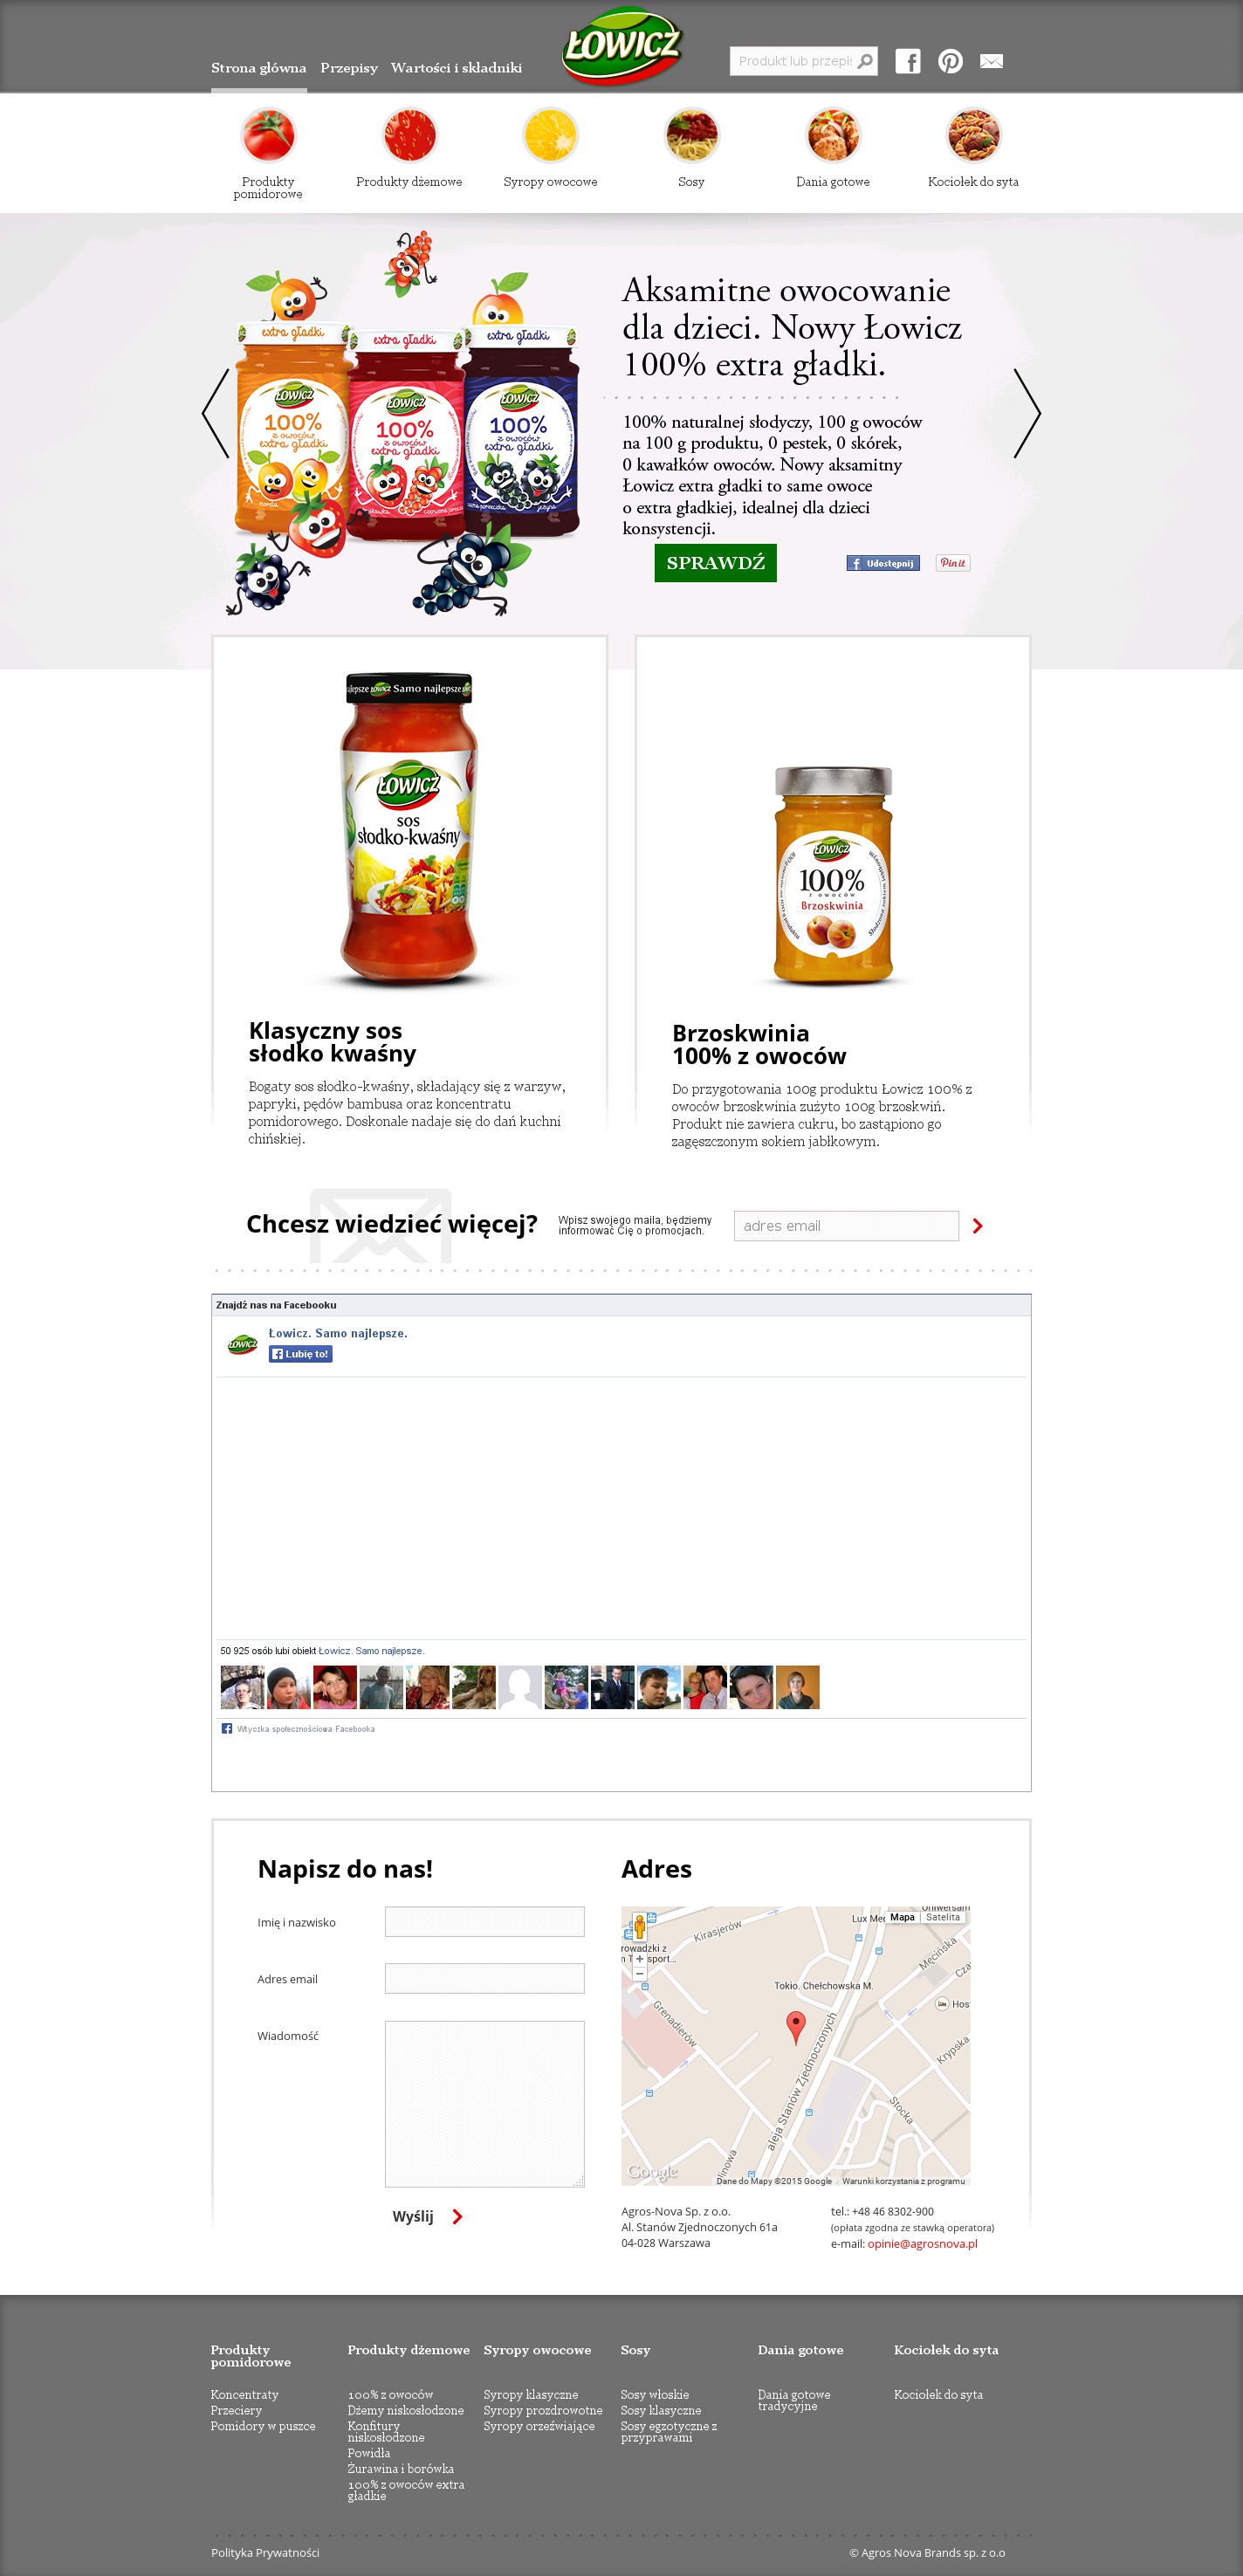Zoom out the Google map
The height and width of the screenshot is (2576, 1243).
tap(640, 1974)
